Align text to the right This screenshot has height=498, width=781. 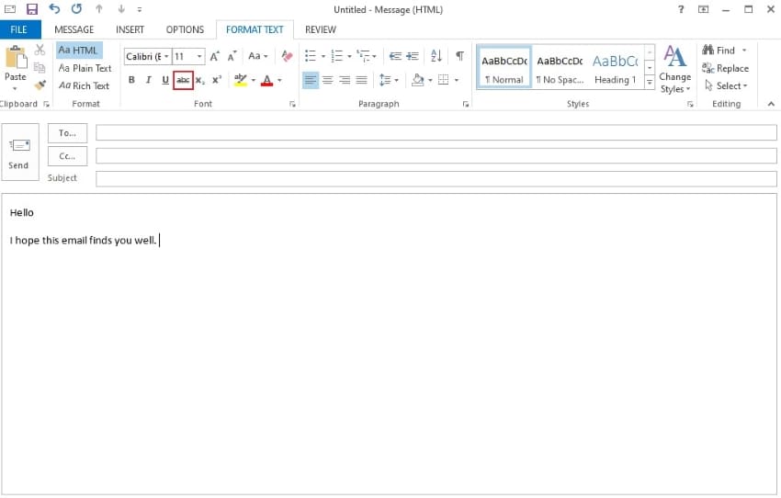click(x=345, y=80)
